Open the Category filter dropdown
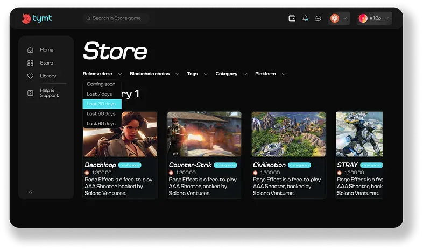Viewport: 423px width, 250px height. pos(227,74)
